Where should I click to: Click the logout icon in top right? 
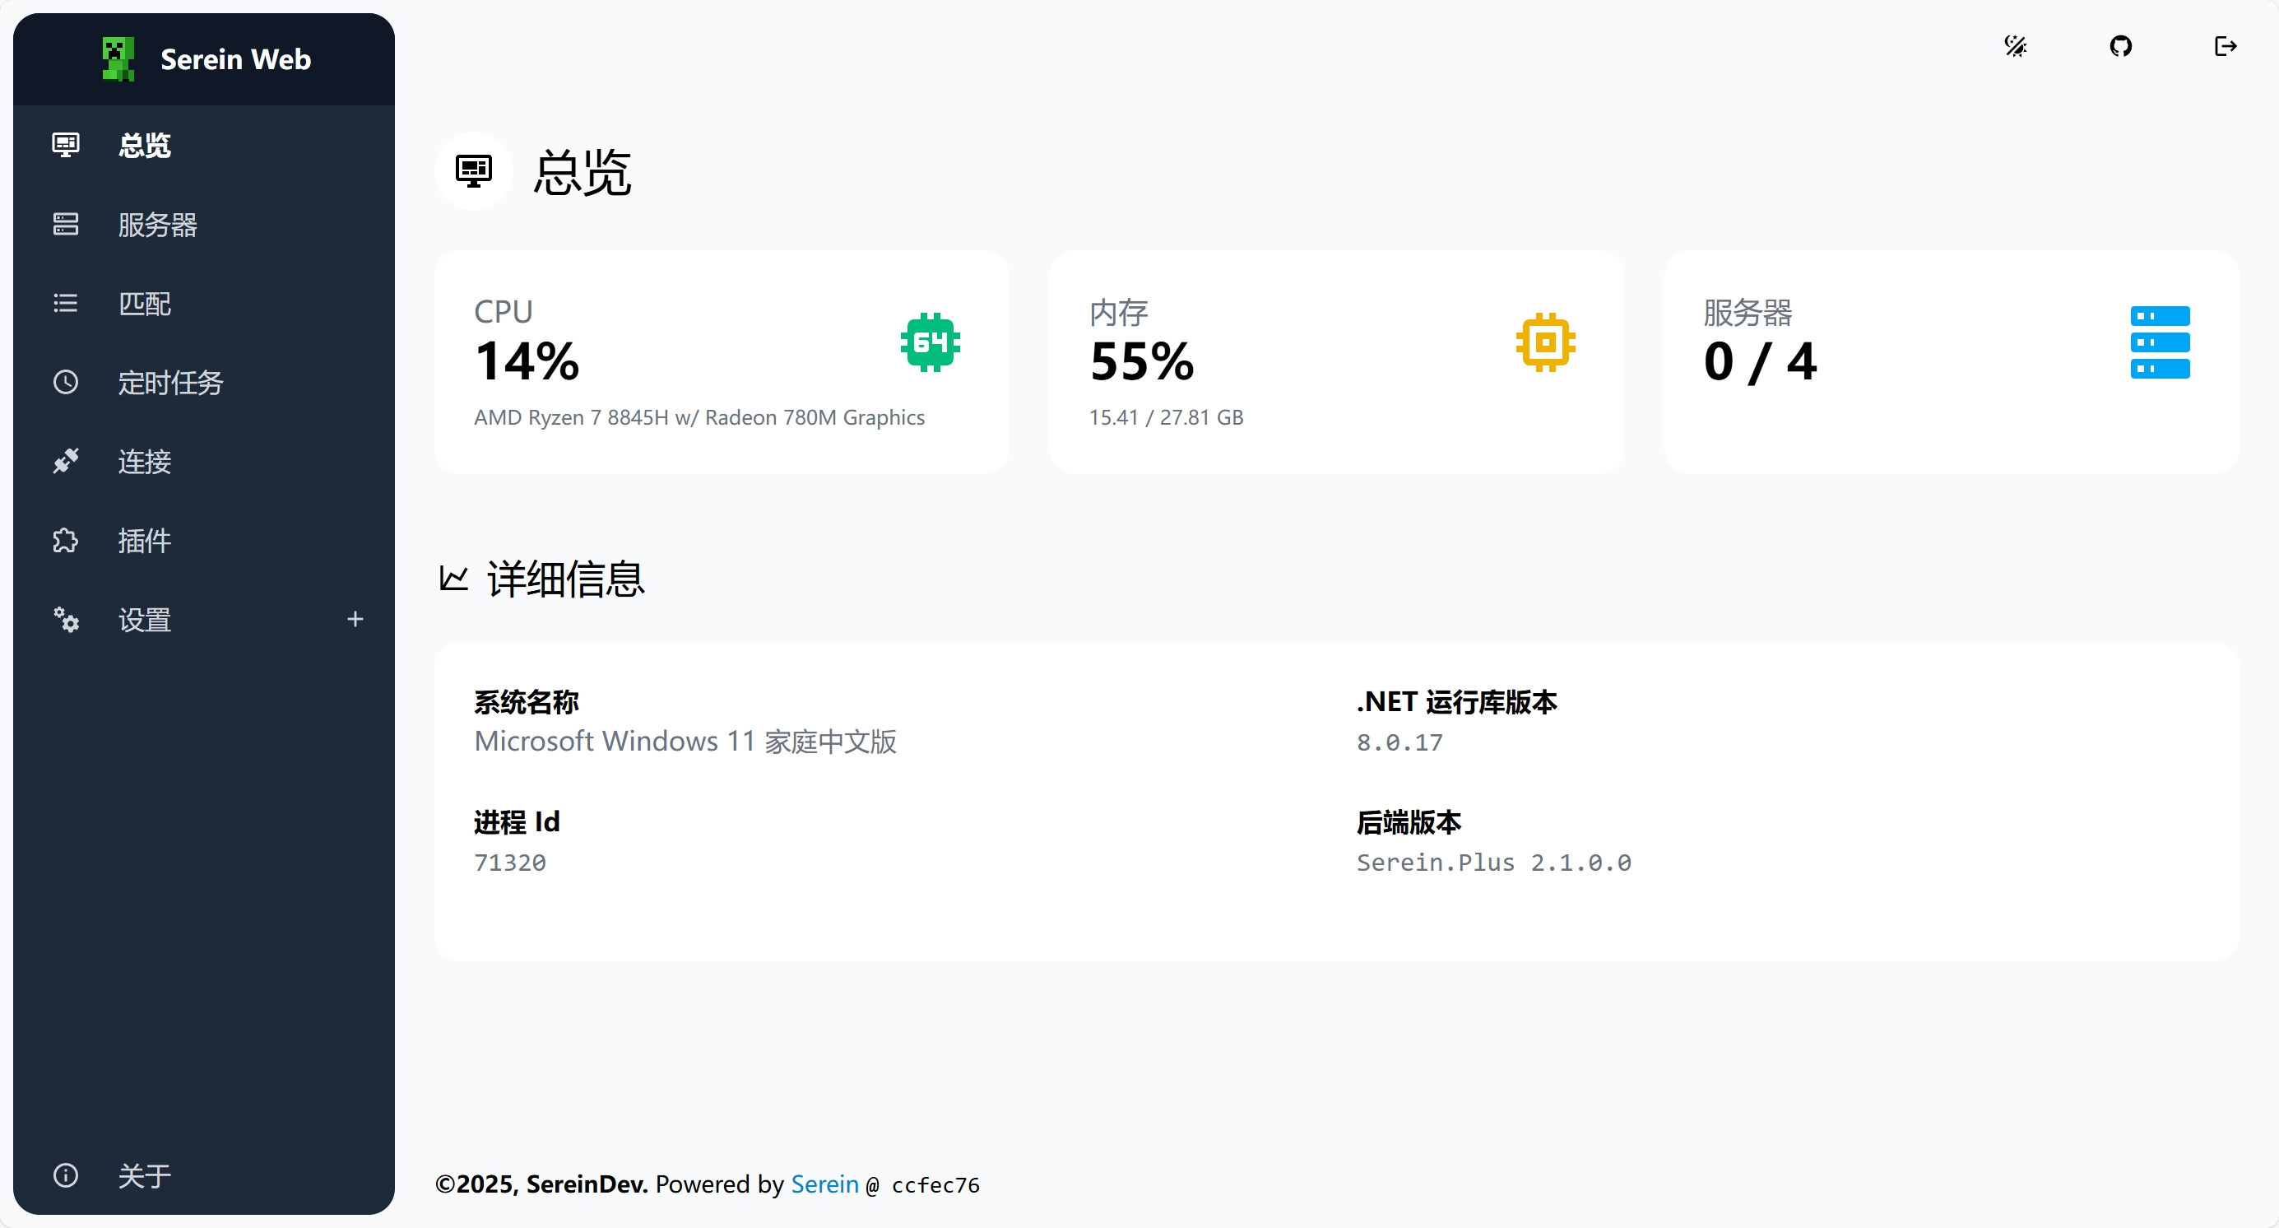coord(2225,46)
